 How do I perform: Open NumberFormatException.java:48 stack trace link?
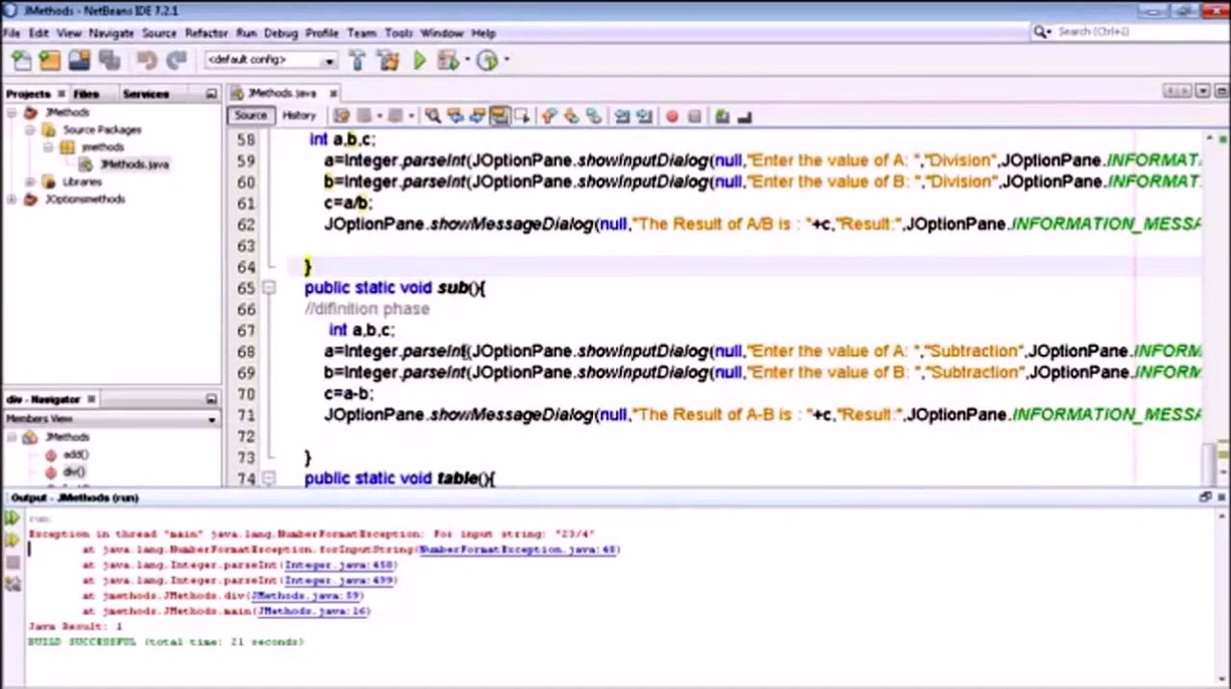[x=519, y=550]
